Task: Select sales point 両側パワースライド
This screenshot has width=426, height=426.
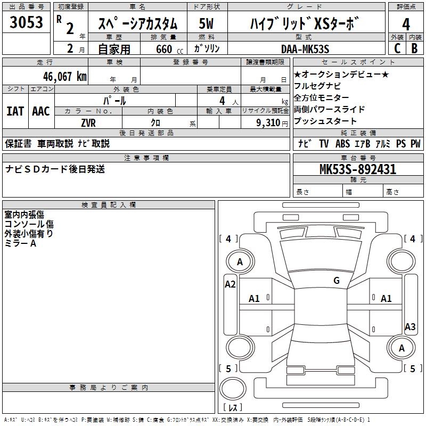Action: click(x=329, y=109)
